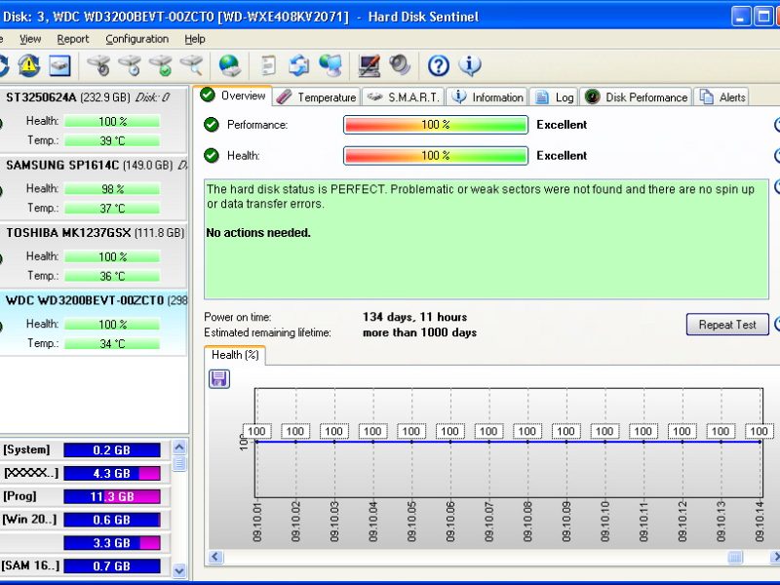Screen dimensions: 780x585
Task: Click the [XXXXX..] partition 4.3 GB bar
Action: point(112,473)
